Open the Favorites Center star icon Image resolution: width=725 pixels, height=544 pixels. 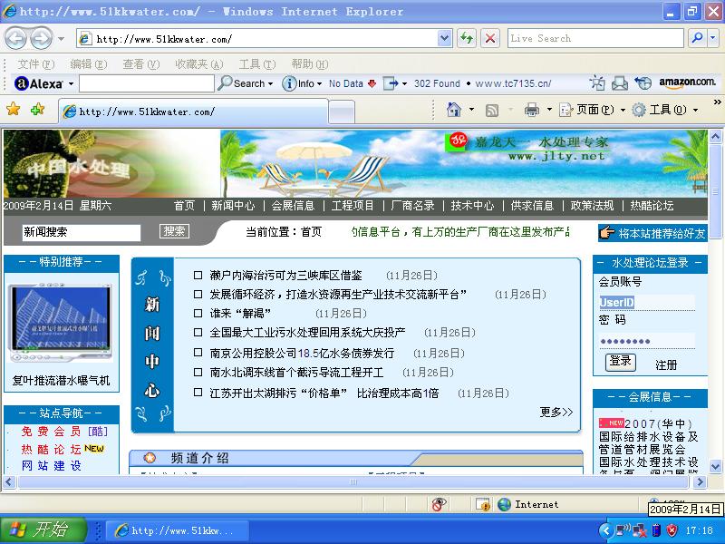(x=14, y=110)
